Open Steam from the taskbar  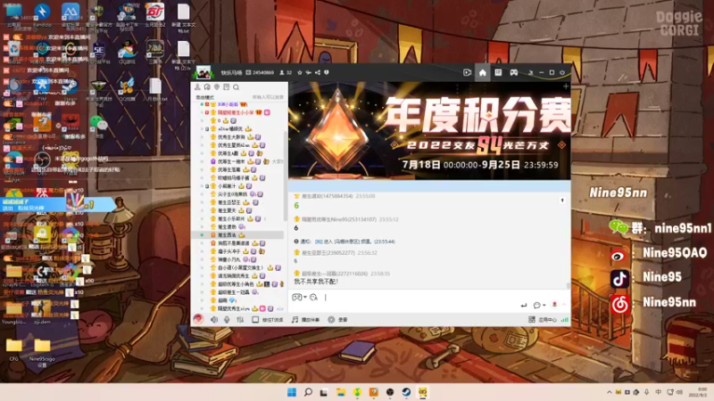click(406, 392)
